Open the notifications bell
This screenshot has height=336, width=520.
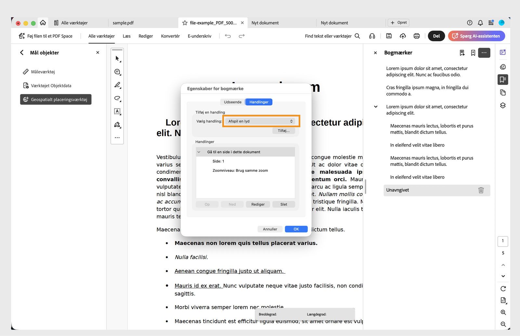tap(480, 23)
